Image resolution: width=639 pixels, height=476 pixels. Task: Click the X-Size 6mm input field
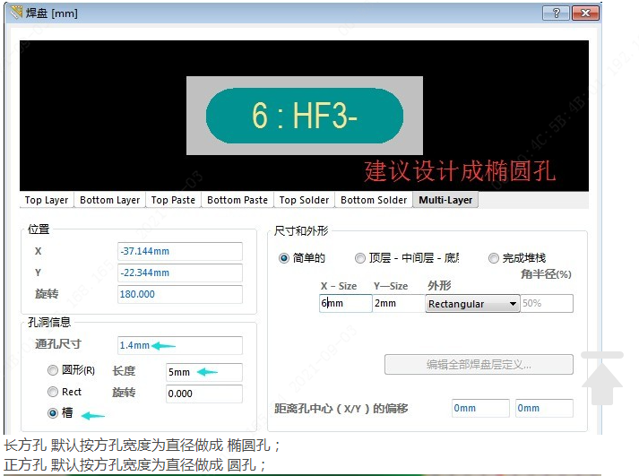[345, 304]
